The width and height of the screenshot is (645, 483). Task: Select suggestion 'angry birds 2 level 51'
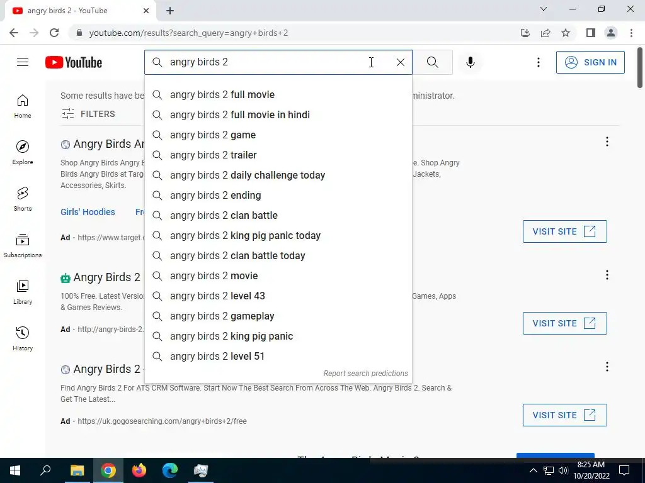coord(278,356)
